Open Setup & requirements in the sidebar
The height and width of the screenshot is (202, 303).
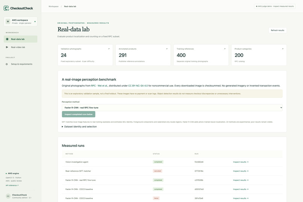click(x=20, y=64)
